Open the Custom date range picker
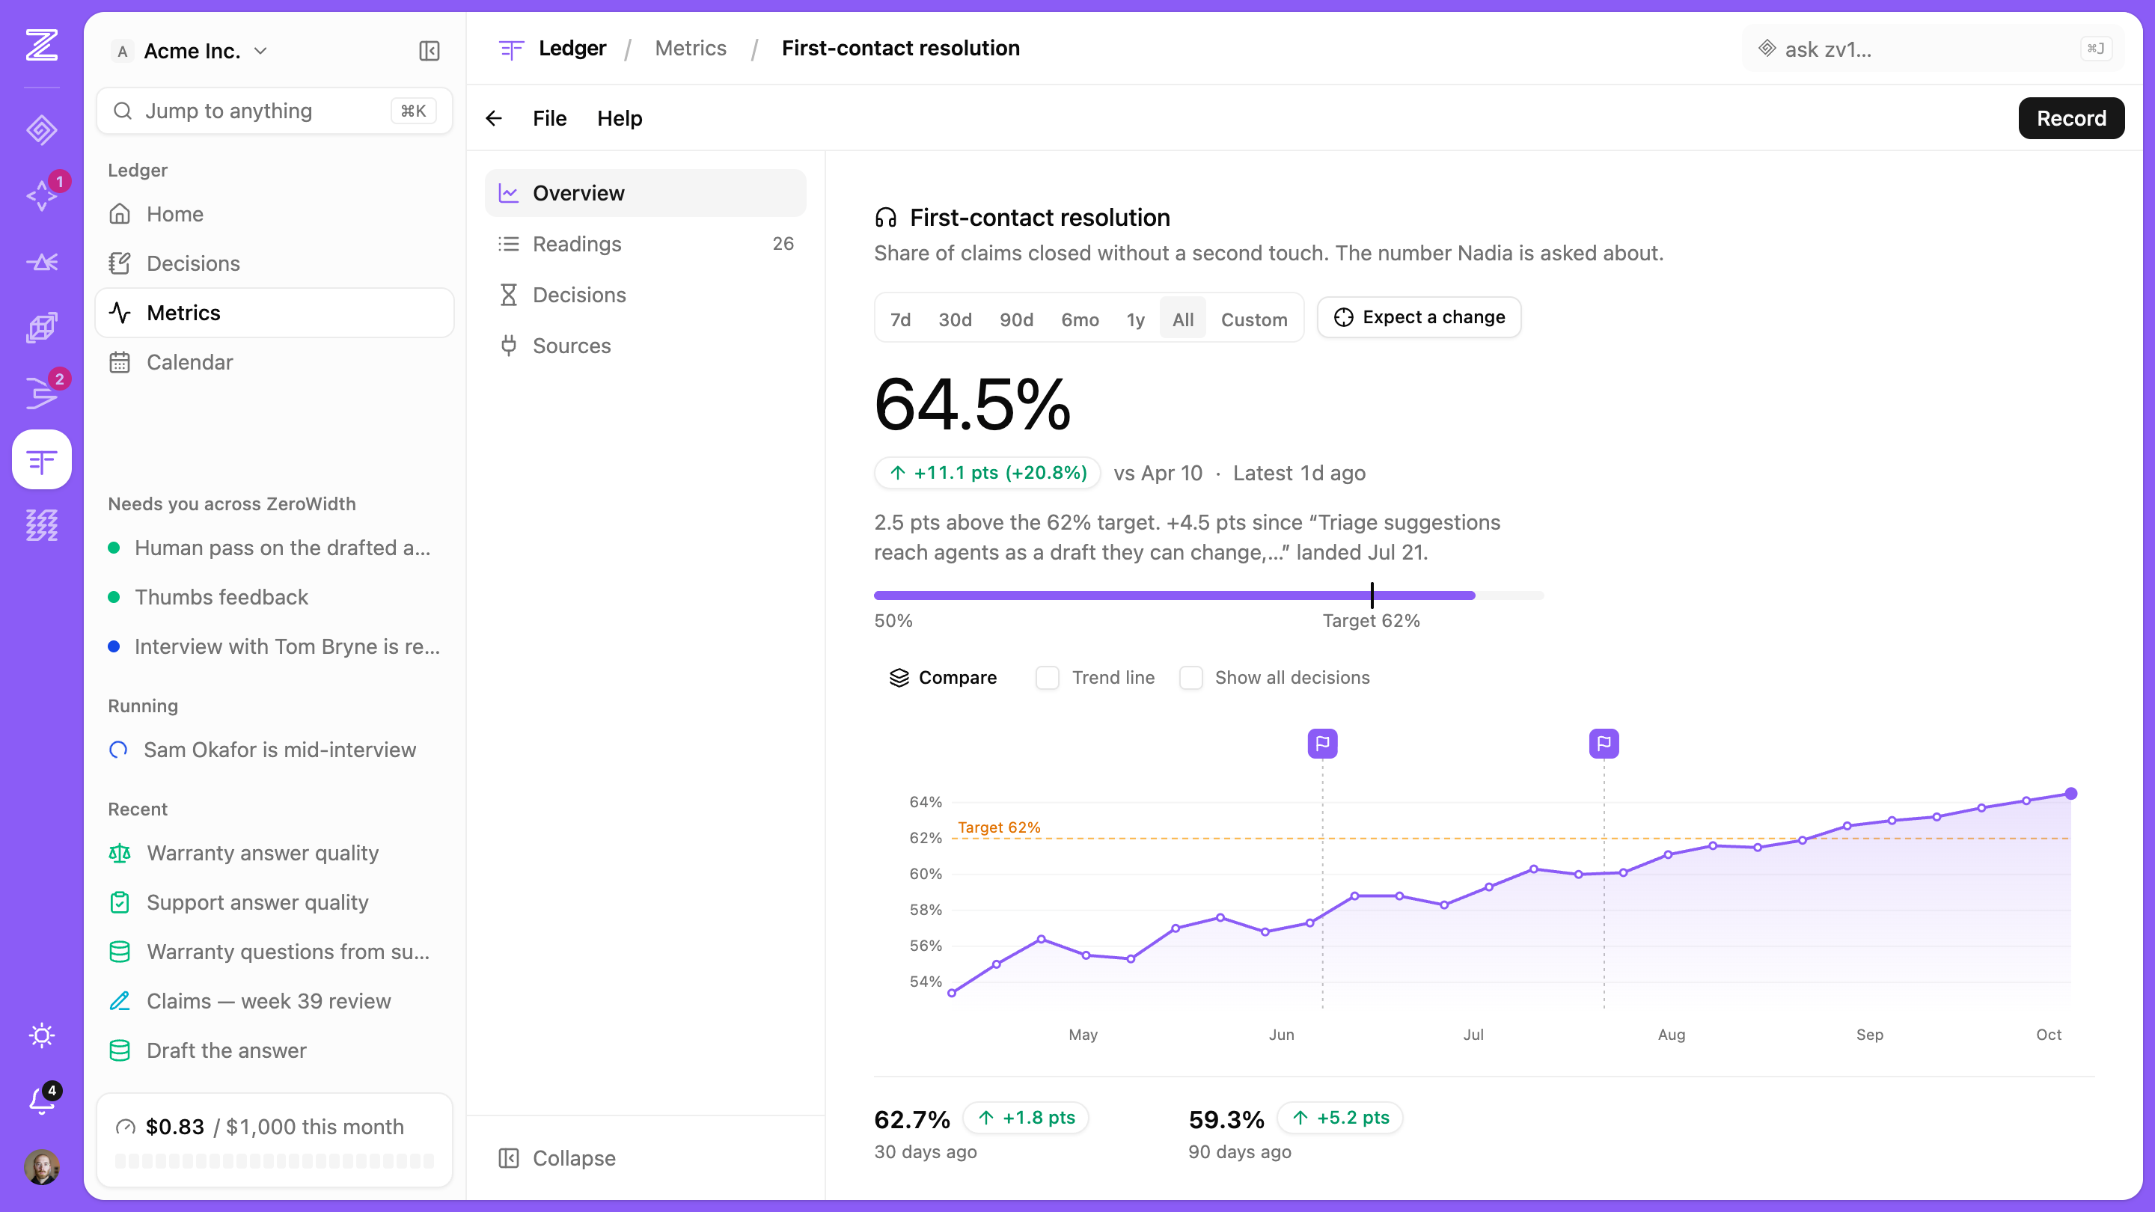The image size is (2155, 1212). 1253,319
